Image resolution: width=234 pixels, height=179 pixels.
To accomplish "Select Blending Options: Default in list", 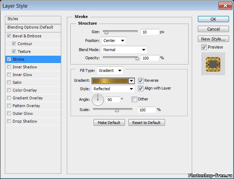I will (30, 27).
